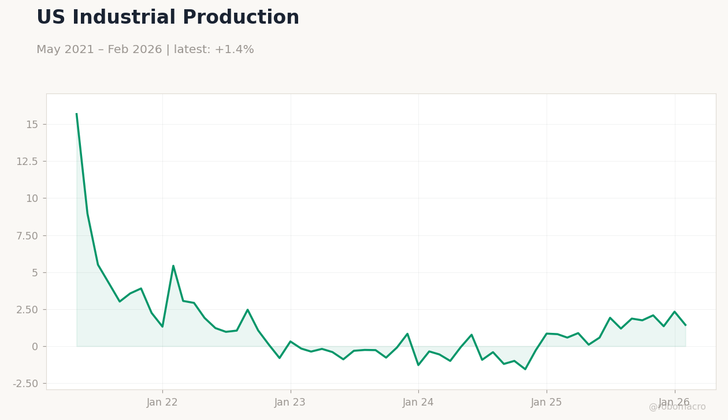This screenshot has width=728, height=420.
Task: Click the y-axis label 0
Action: [x=35, y=346]
